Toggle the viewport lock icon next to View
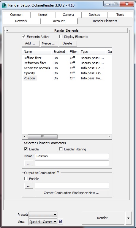 click(61, 221)
